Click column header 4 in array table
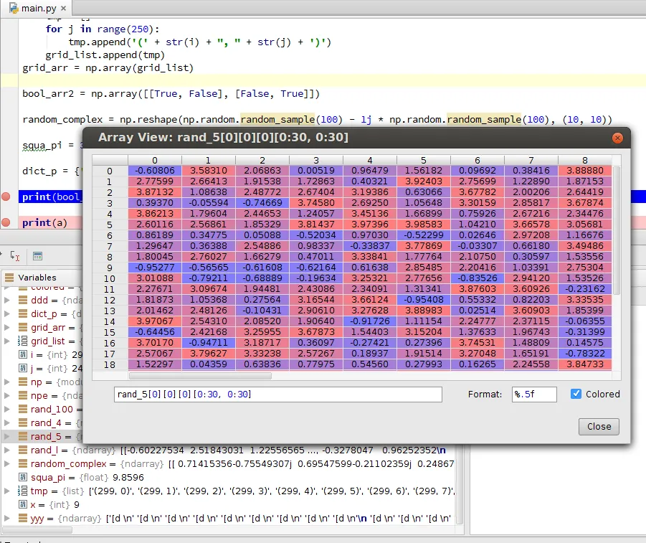 tap(369, 160)
